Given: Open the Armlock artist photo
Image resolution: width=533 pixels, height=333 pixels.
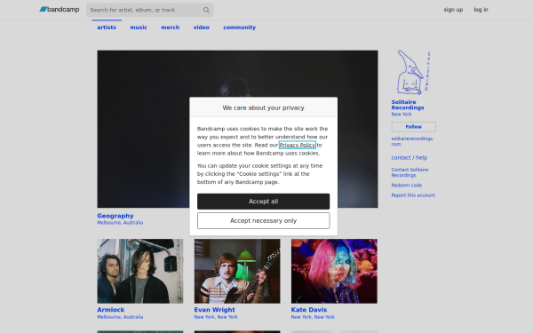Looking at the screenshot, I should (140, 271).
